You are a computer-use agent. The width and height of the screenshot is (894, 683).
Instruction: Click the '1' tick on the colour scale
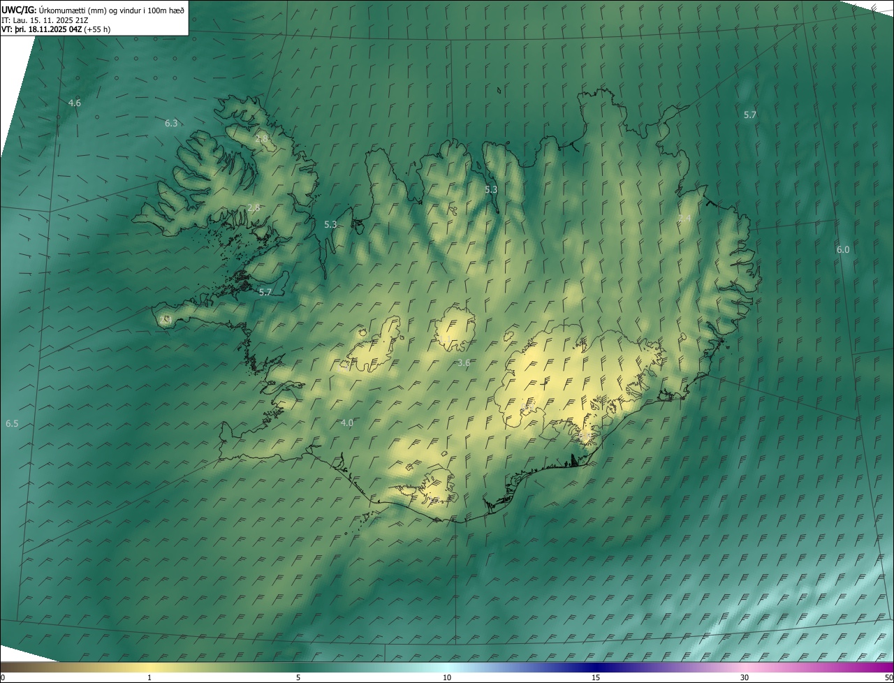pos(149,677)
